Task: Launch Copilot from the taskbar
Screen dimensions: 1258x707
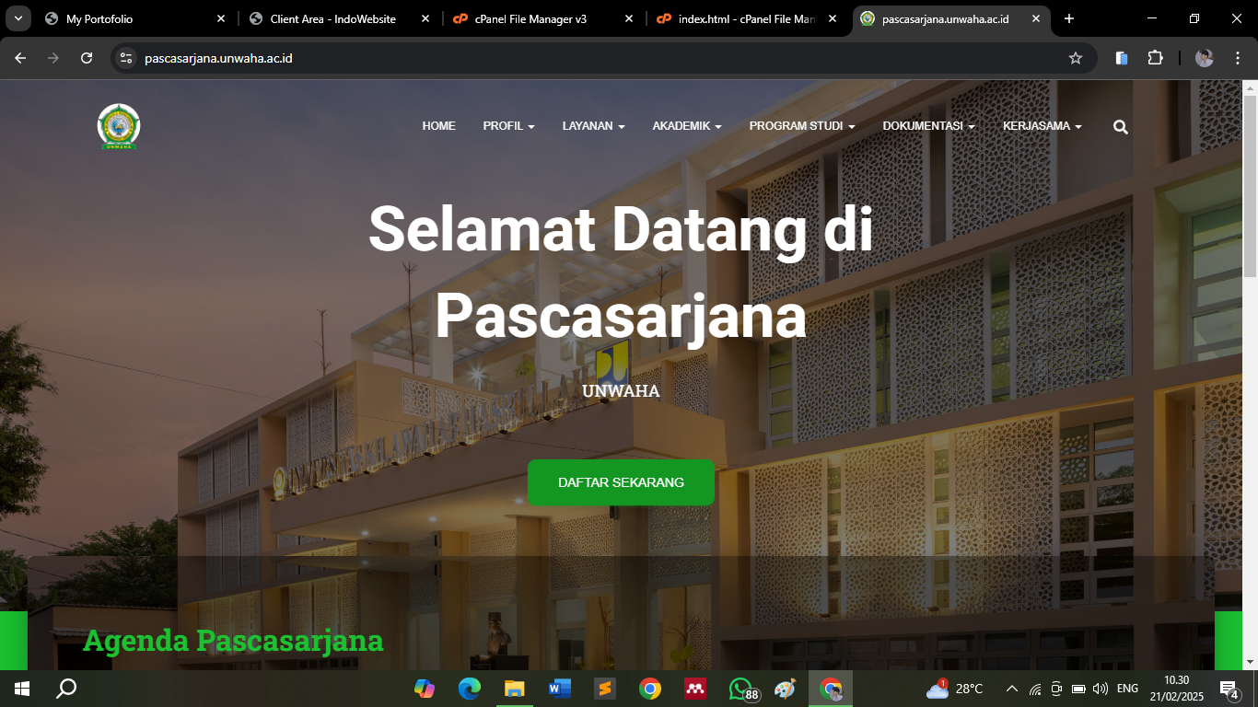Action: pyautogui.click(x=425, y=689)
